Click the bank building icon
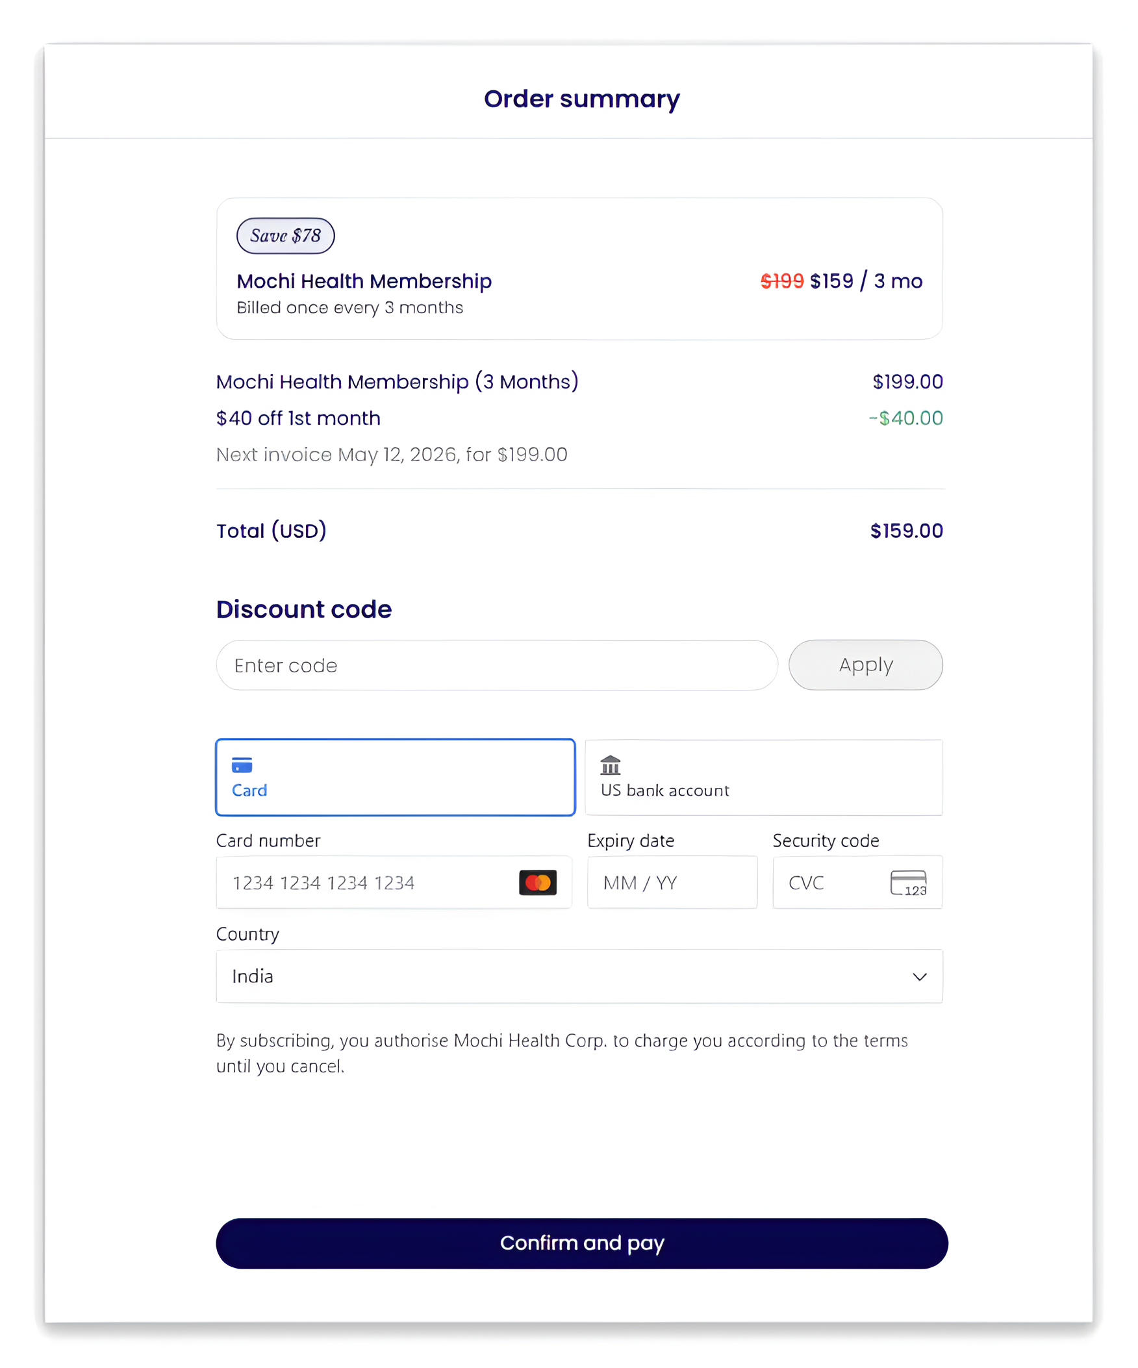Screen dimensions: 1138x1368 click(x=611, y=766)
